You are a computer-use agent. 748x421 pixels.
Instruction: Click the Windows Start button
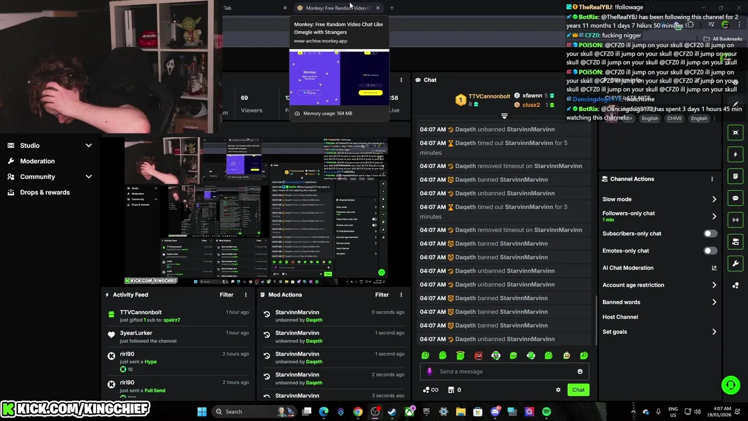[202, 412]
